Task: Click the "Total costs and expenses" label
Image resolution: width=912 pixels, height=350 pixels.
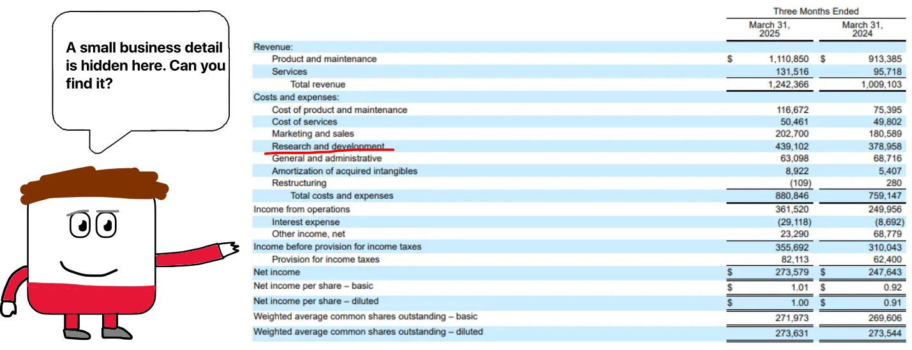Action: pos(342,196)
